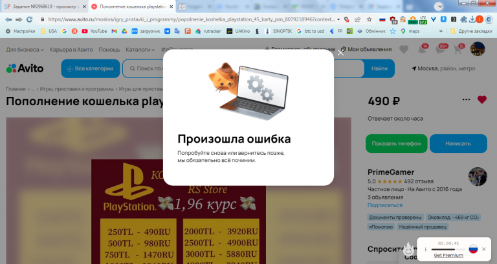Open the Все категории button
This screenshot has width=497, height=264.
coord(91,68)
